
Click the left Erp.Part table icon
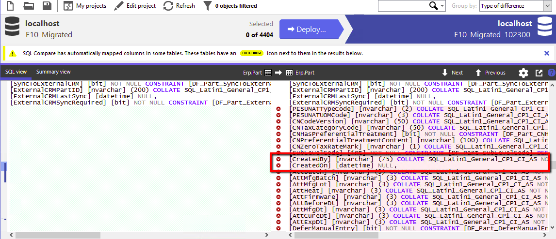click(x=268, y=73)
